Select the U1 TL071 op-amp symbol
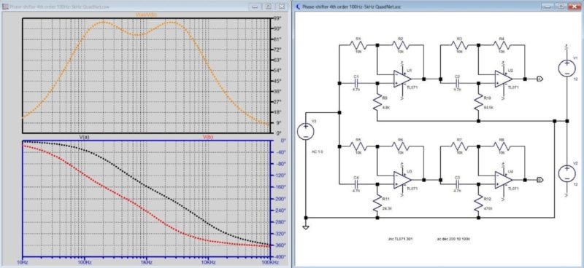Viewport: 584px width, 268px height. [402, 79]
